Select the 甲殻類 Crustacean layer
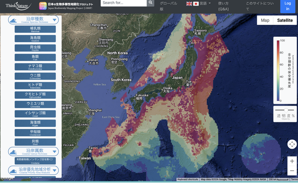Screen dimensions: 298x183 [35, 133]
